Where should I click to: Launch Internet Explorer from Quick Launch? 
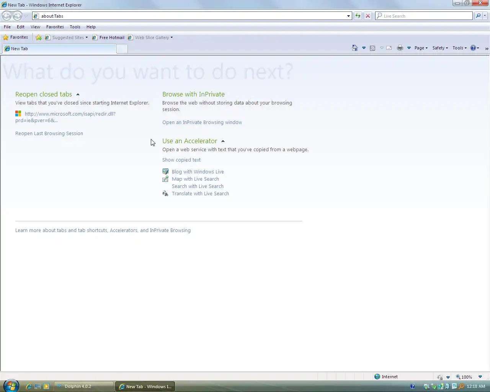(x=29, y=386)
